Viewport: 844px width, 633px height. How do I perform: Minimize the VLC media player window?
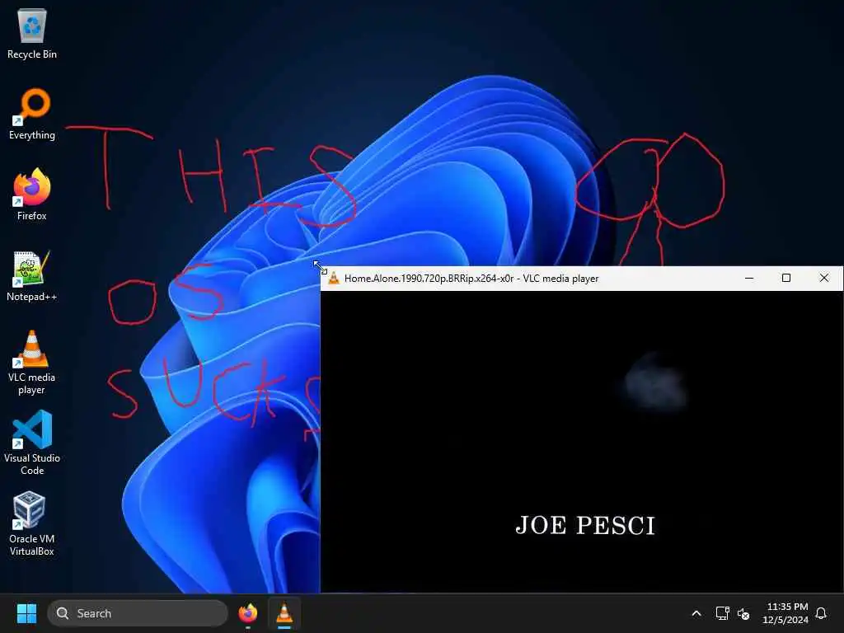coord(748,279)
